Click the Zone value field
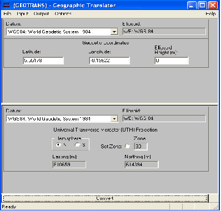This screenshot has height=211, width=221. [140, 147]
